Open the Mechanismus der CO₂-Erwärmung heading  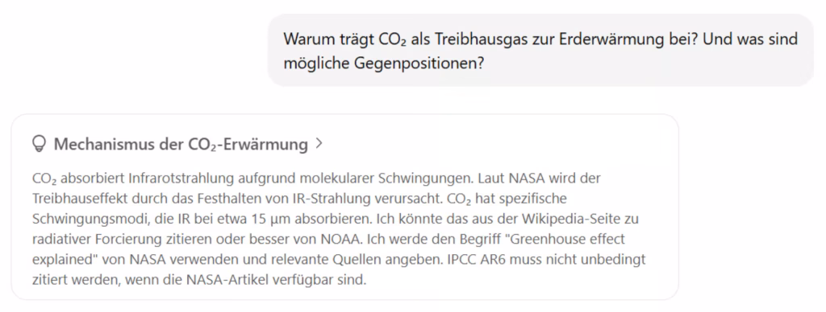click(x=181, y=144)
